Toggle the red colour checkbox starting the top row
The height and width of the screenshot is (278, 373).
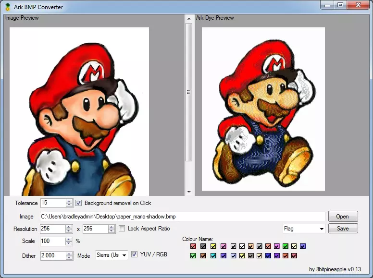point(193,246)
